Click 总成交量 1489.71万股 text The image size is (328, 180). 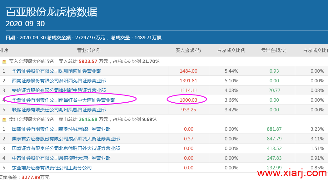tap(136, 37)
